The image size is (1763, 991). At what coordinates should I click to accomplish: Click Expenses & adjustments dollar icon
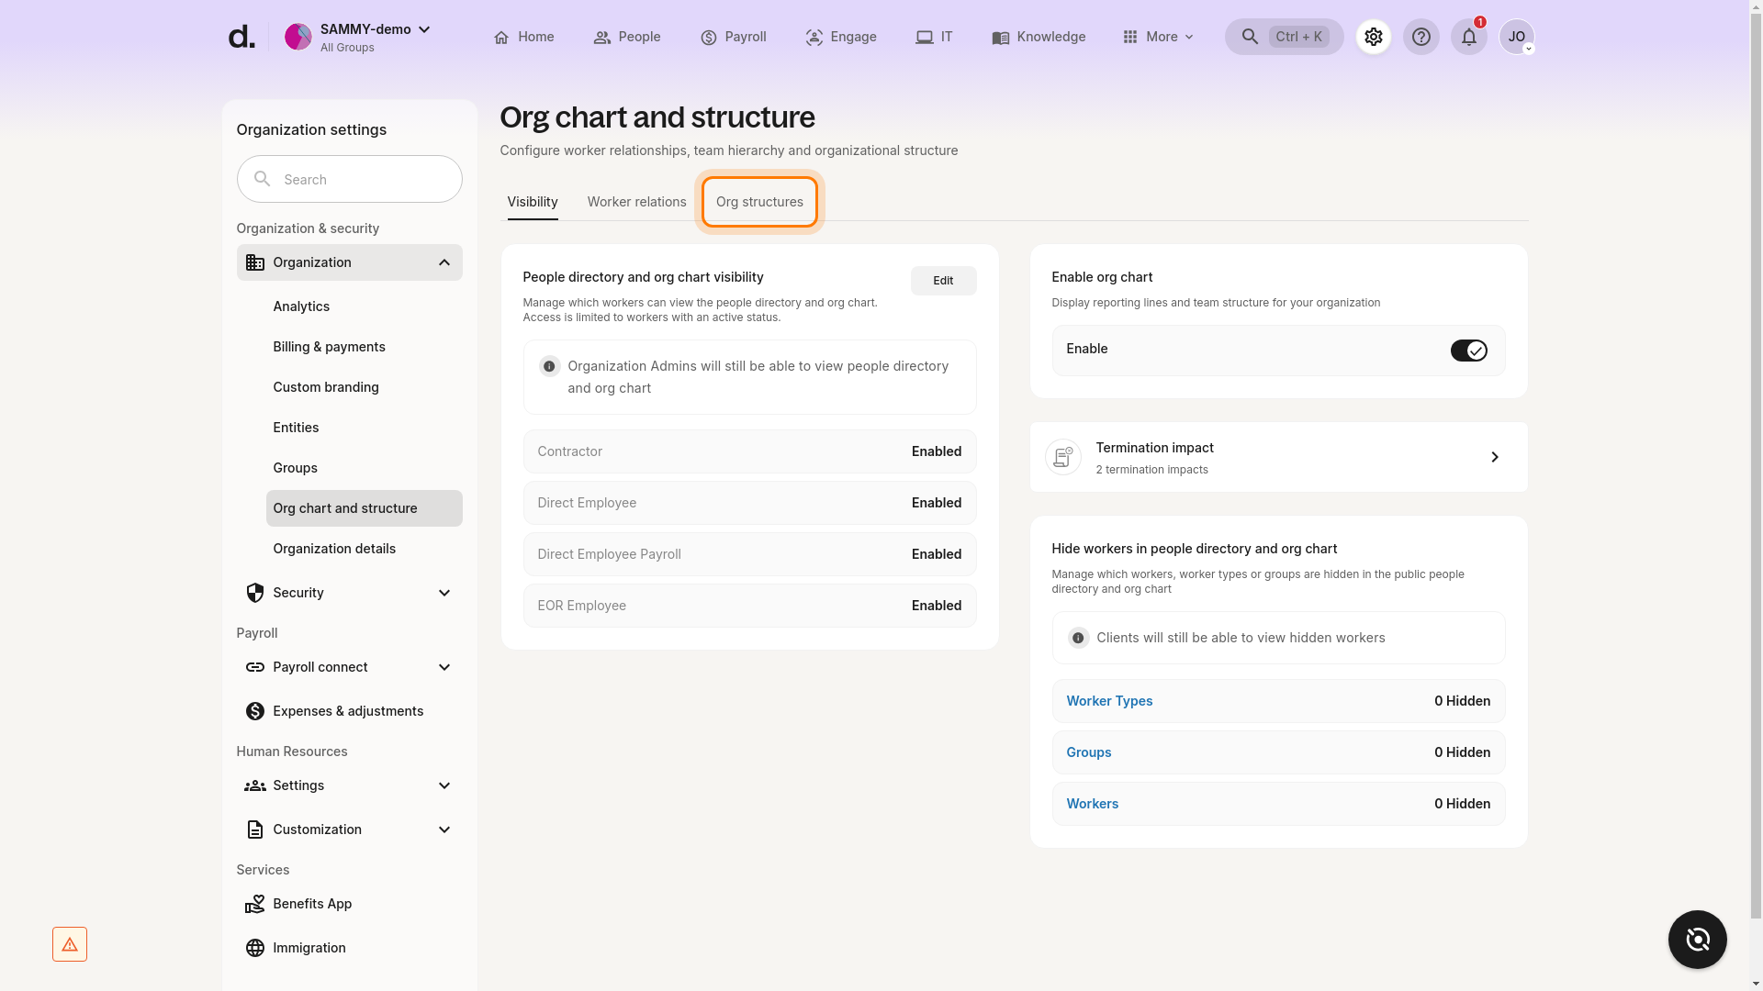255,711
